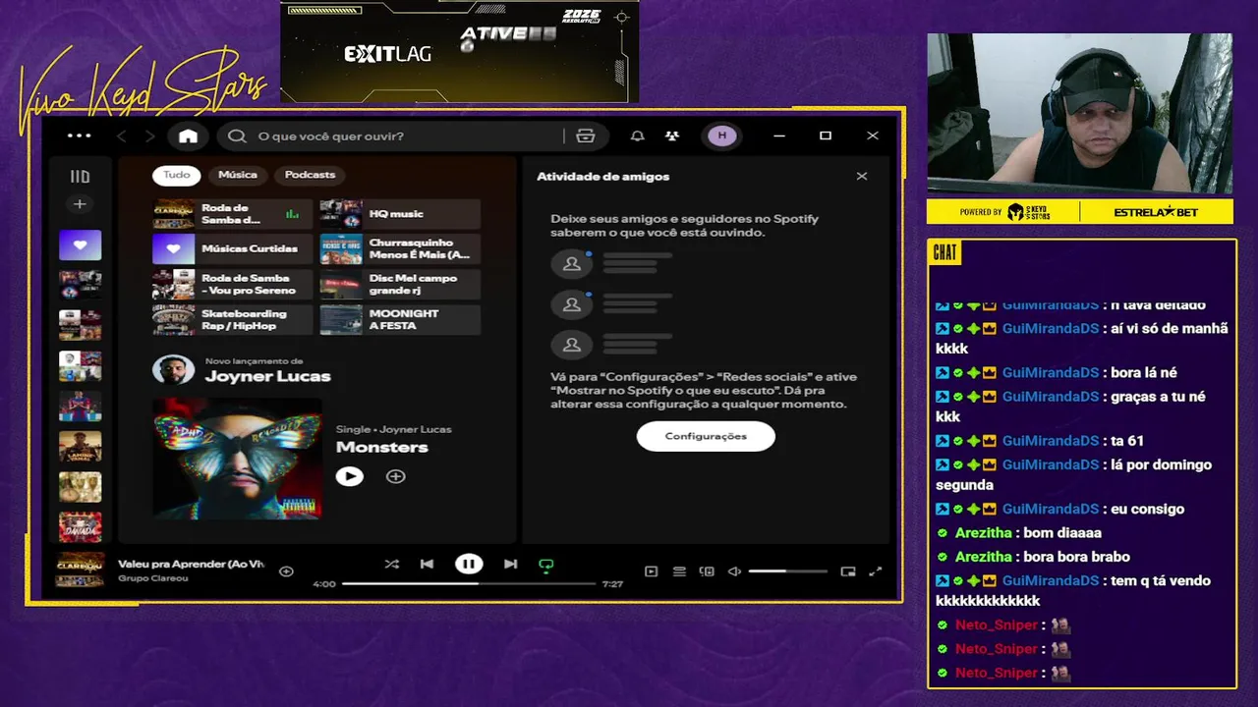Mute with the speaker volume icon
The height and width of the screenshot is (707, 1258).
click(x=734, y=571)
